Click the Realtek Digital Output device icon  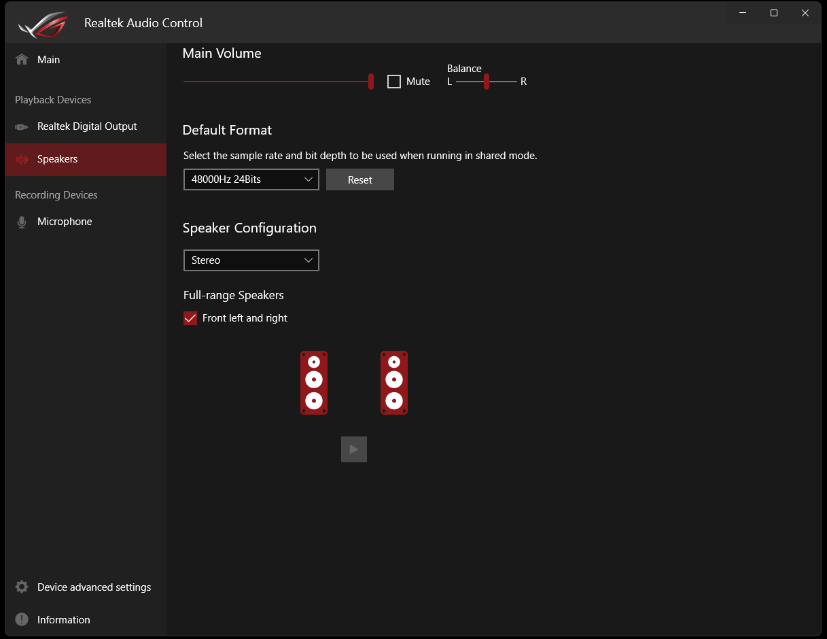tap(21, 126)
